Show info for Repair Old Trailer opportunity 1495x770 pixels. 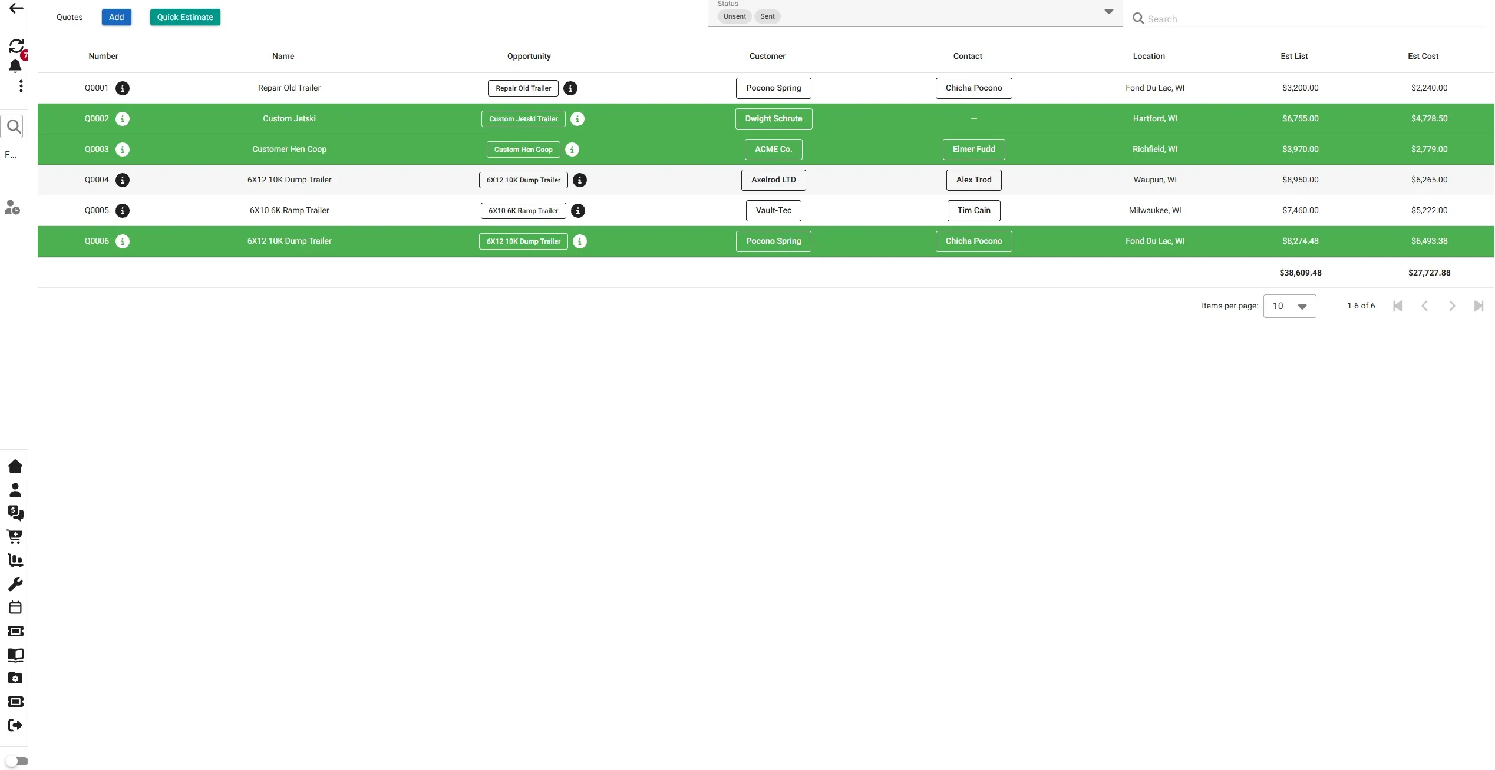[x=570, y=88]
